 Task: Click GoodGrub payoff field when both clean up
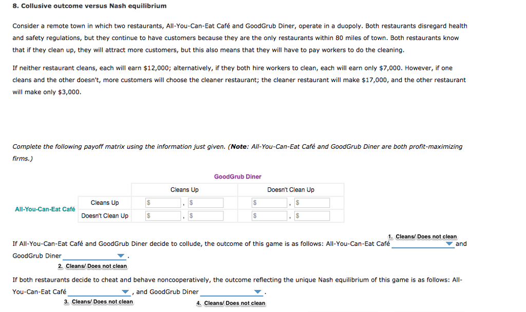205,203
